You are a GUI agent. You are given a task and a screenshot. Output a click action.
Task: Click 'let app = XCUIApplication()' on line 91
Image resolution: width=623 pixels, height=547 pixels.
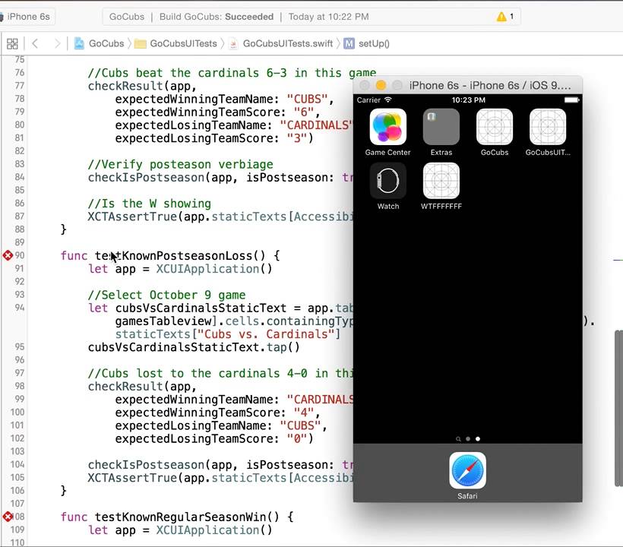[180, 269]
